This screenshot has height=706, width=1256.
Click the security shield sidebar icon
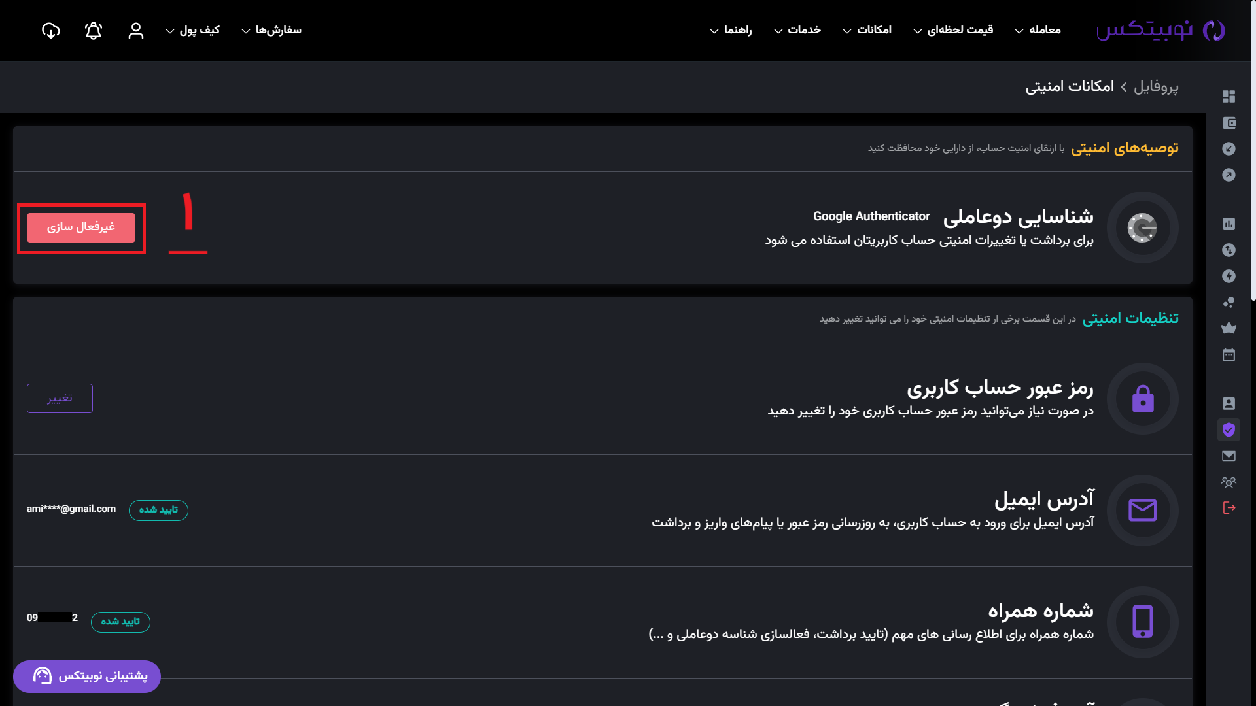click(1229, 429)
